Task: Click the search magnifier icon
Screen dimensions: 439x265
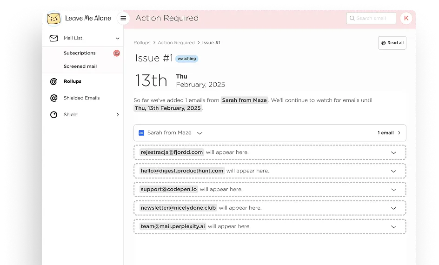Action: (352, 18)
